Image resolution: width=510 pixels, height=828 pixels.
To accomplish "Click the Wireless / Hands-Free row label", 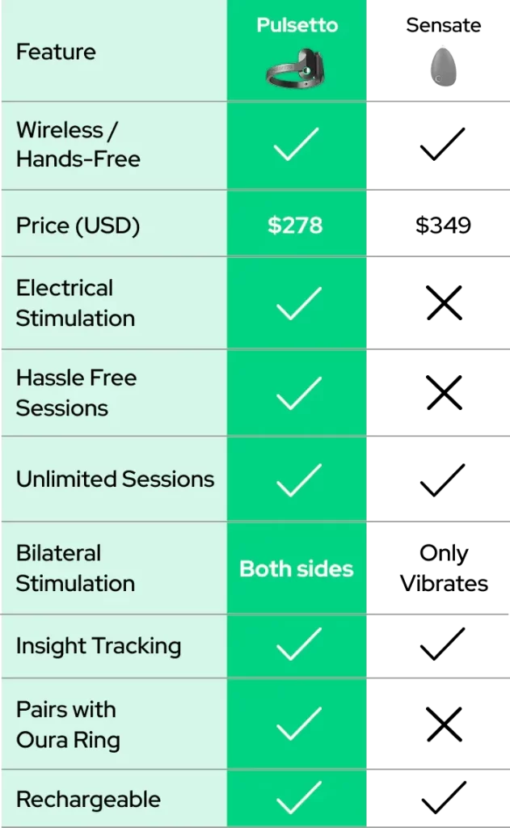I will coord(78,145).
